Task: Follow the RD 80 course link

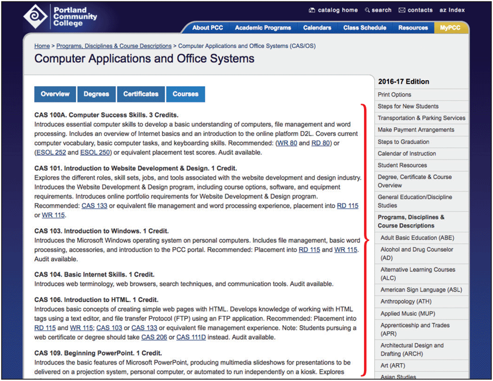Action: coord(320,143)
